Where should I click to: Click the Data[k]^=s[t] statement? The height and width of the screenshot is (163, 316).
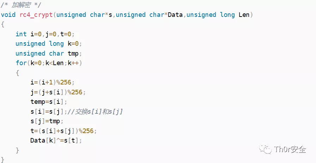pos(56,140)
